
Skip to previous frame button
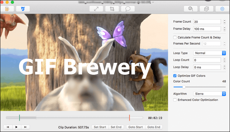(x=8, y=127)
